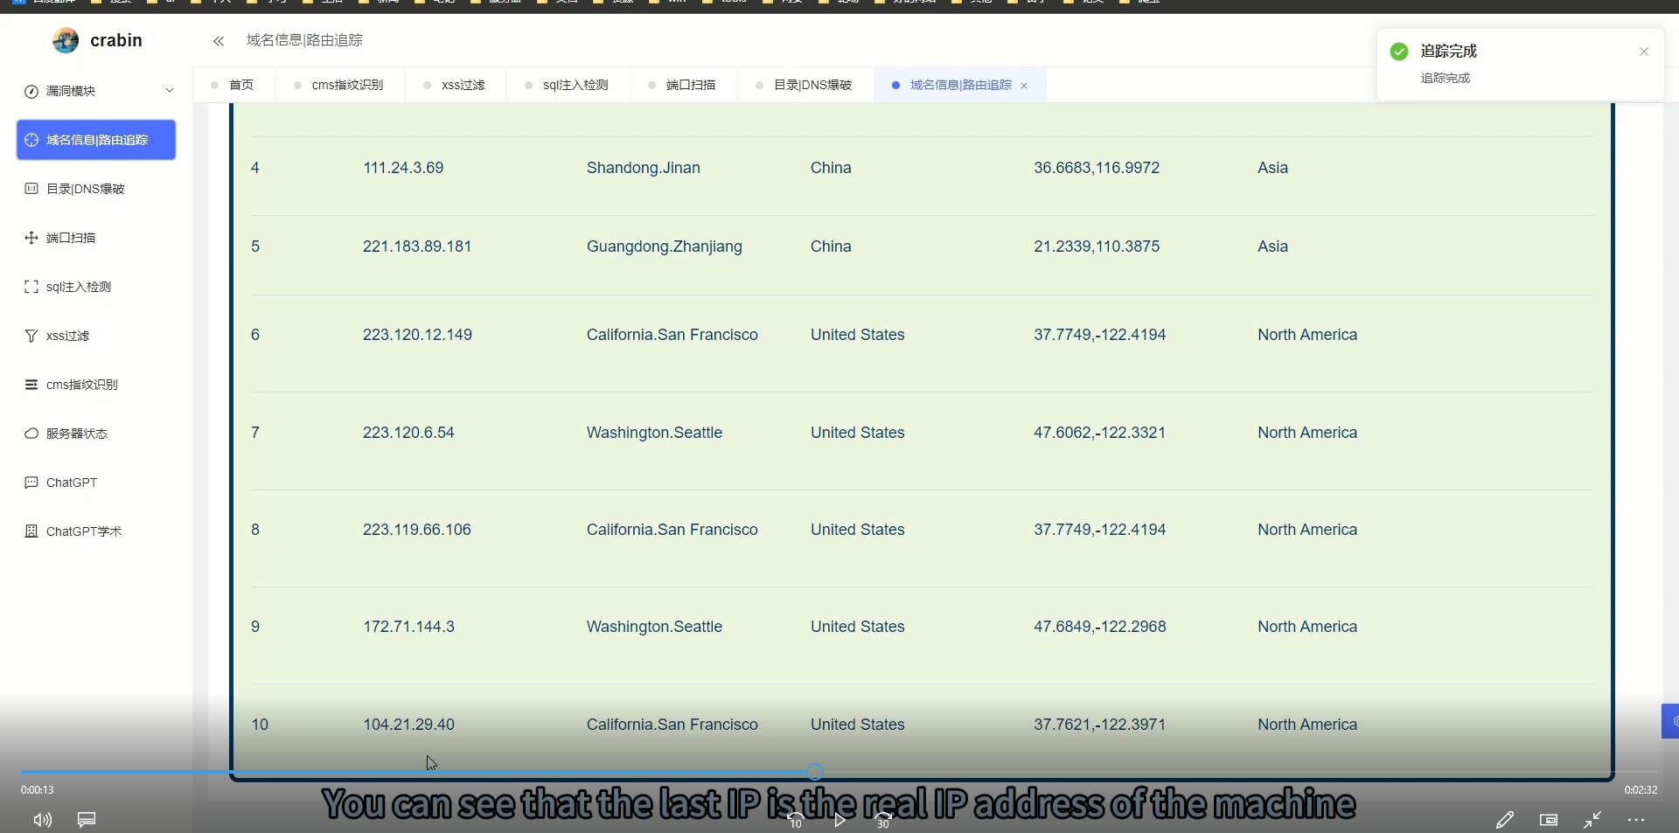Switch to the cms指纹识别 tab
This screenshot has height=833, width=1679.
[340, 85]
